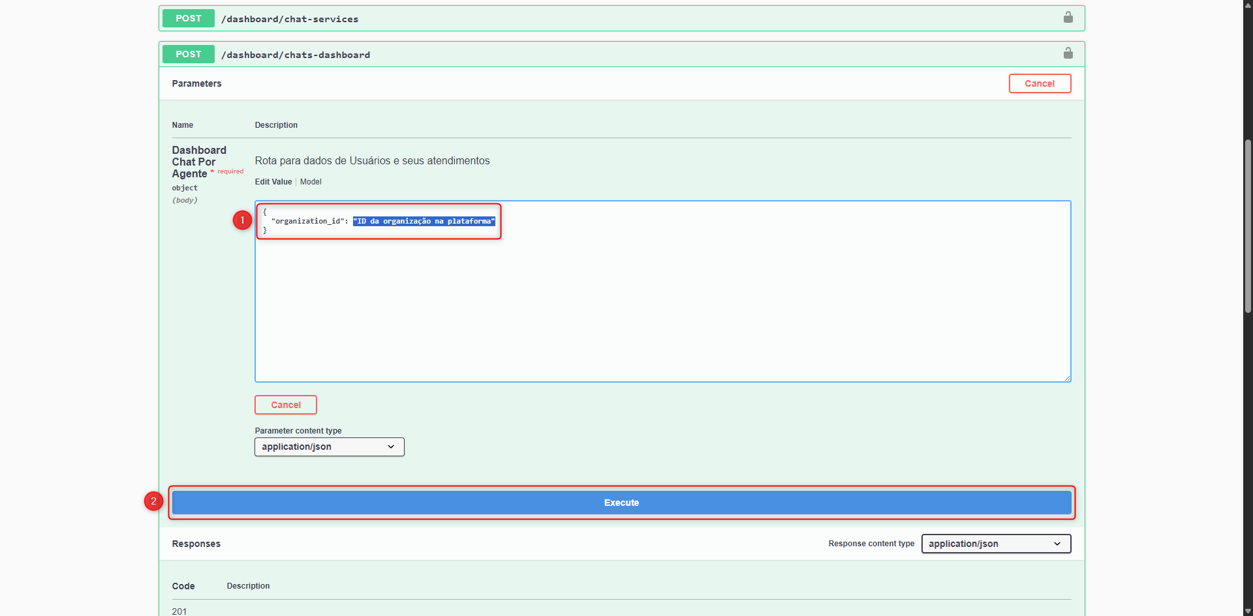Click the top Cancel button in Parameters
Screen dimensions: 1253x616
[x=1040, y=83]
